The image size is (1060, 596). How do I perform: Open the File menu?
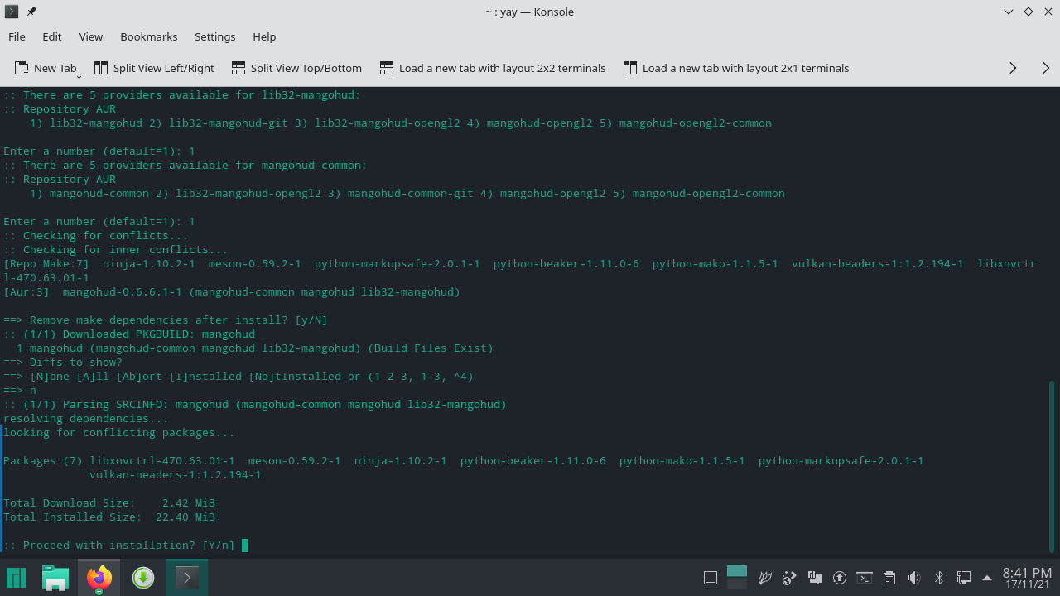click(x=17, y=36)
